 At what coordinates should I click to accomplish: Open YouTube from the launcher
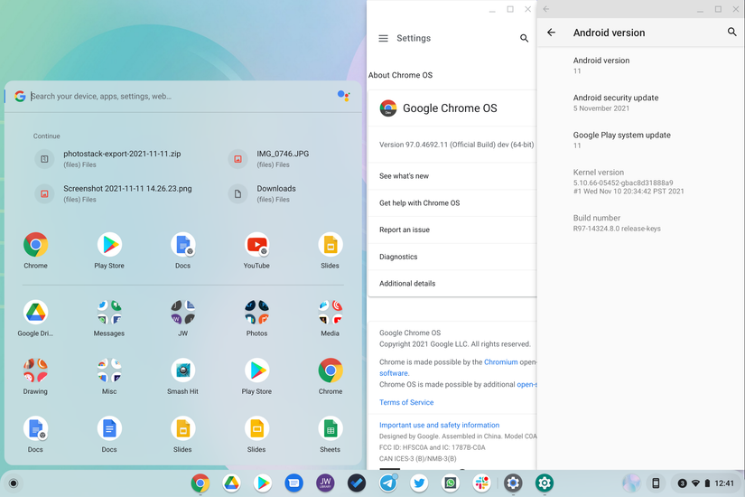pos(256,245)
